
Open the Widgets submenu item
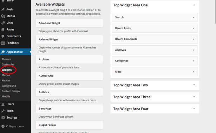7,70
